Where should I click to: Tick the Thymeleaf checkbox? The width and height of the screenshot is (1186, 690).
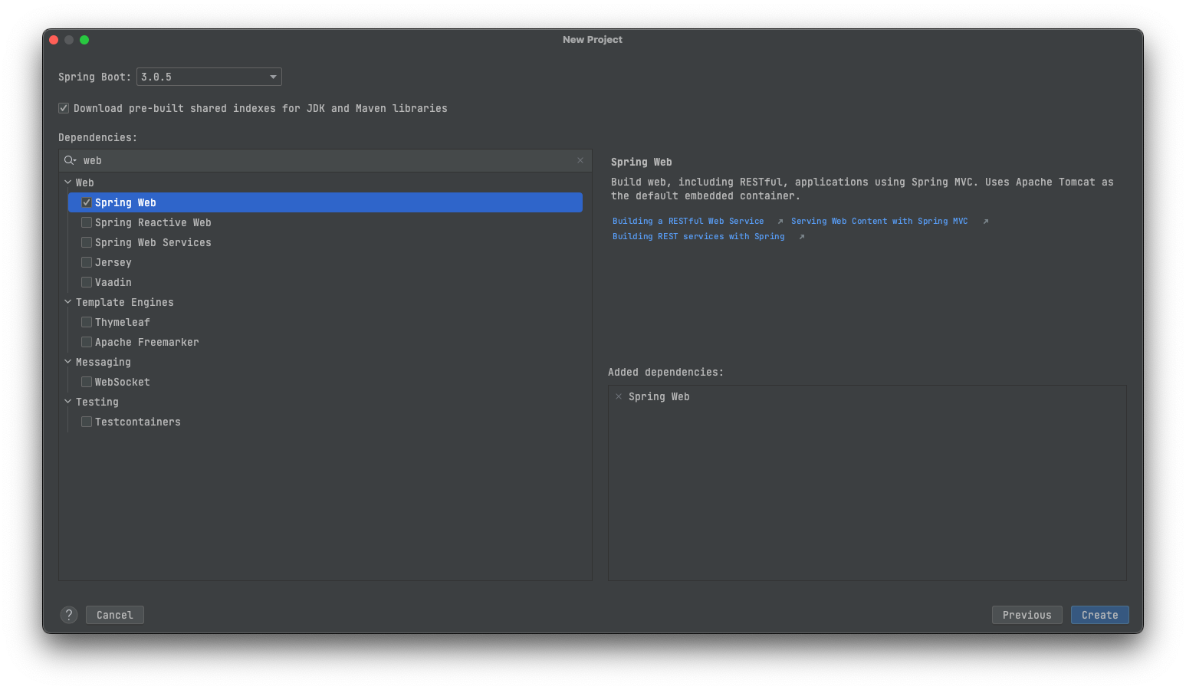(87, 322)
